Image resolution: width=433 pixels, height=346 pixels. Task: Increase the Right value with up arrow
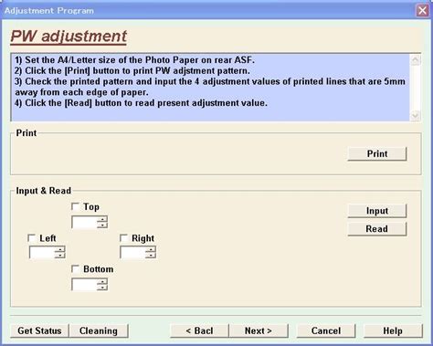pos(151,249)
